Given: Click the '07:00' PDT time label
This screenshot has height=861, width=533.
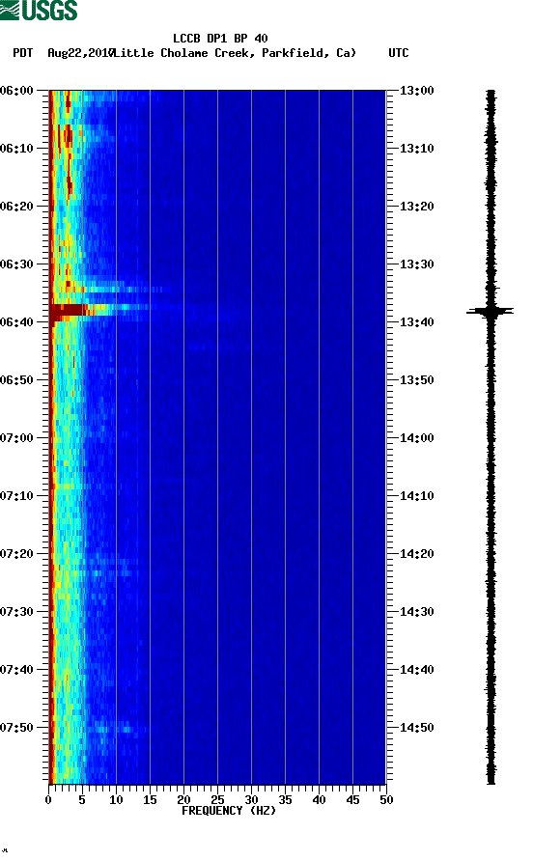Looking at the screenshot, I should point(17,438).
